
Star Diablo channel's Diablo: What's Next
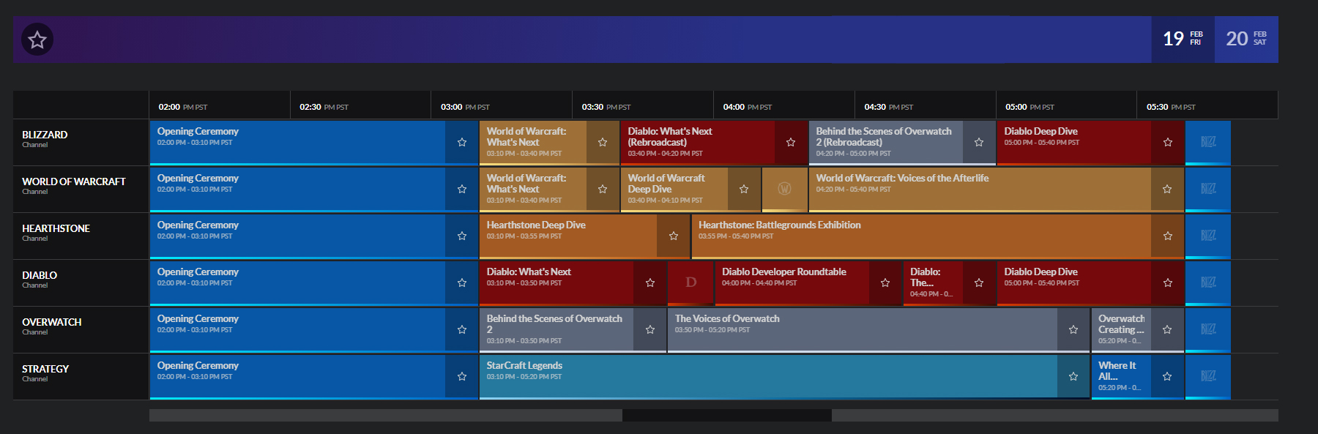[650, 283]
